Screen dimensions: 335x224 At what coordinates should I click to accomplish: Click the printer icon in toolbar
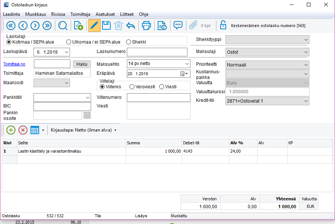tap(146, 26)
